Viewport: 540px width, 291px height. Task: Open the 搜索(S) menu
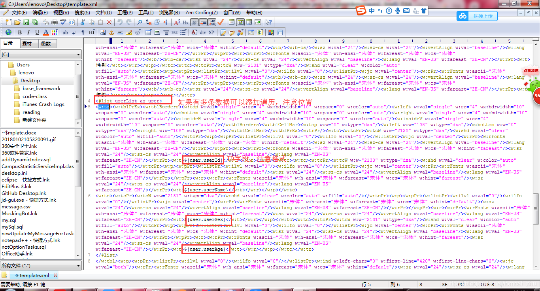[x=82, y=13]
